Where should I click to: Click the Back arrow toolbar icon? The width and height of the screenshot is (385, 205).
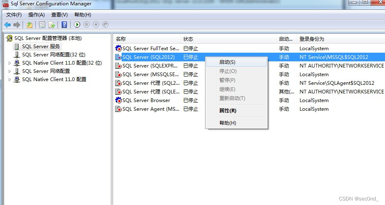click(7, 25)
